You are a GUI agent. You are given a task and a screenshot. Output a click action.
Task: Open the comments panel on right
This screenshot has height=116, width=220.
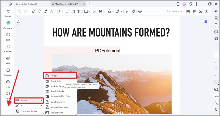point(216,32)
